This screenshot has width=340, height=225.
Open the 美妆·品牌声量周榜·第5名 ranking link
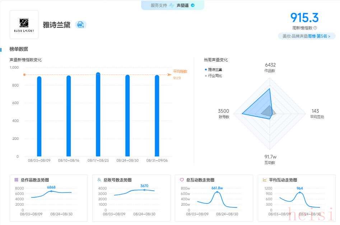[x=307, y=36]
